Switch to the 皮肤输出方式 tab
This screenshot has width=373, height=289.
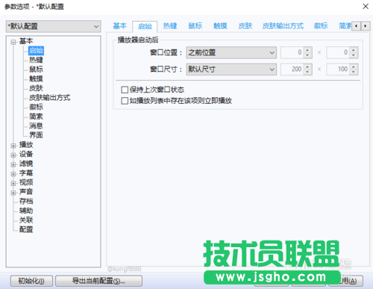click(283, 26)
